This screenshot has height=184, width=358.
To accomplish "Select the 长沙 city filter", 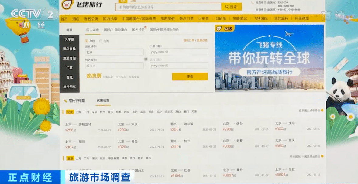I will (159, 112).
